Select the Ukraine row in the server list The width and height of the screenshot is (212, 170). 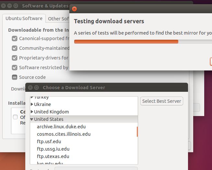[x=84, y=104]
